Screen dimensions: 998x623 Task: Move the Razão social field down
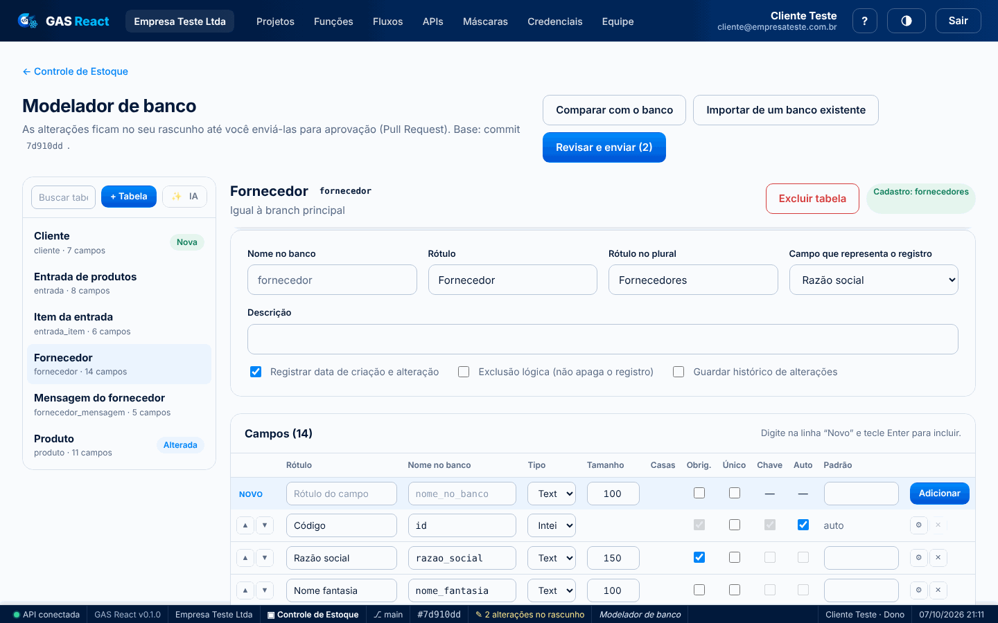tap(265, 558)
